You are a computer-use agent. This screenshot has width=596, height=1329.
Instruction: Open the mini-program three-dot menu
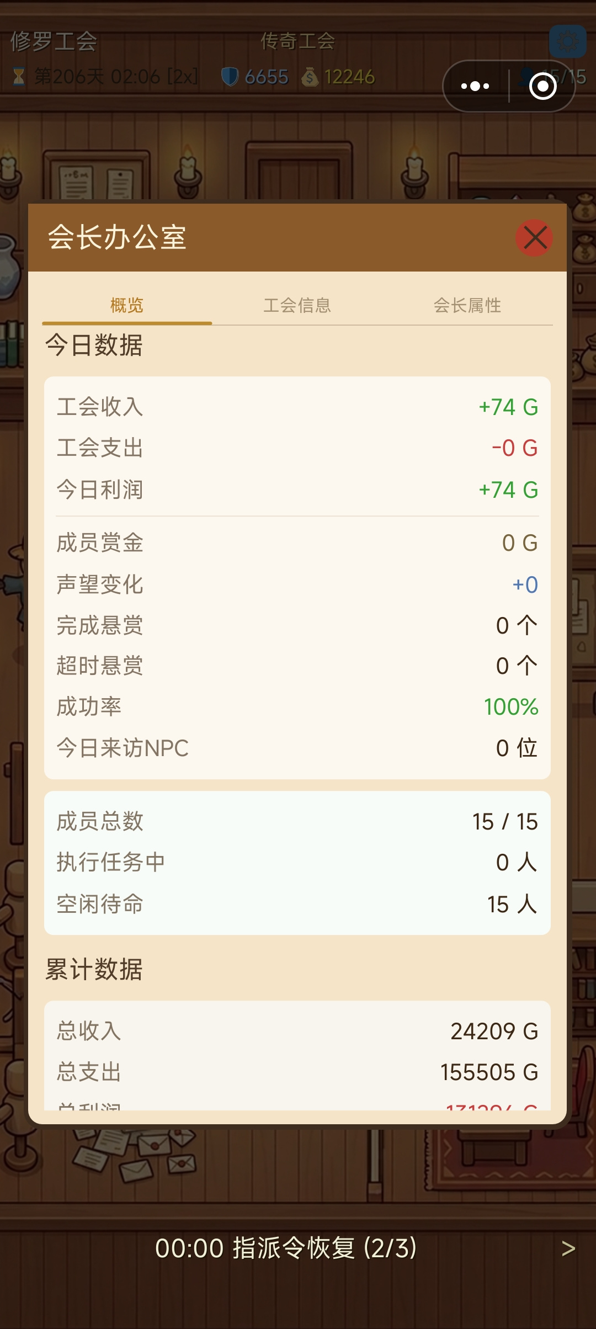pyautogui.click(x=475, y=86)
